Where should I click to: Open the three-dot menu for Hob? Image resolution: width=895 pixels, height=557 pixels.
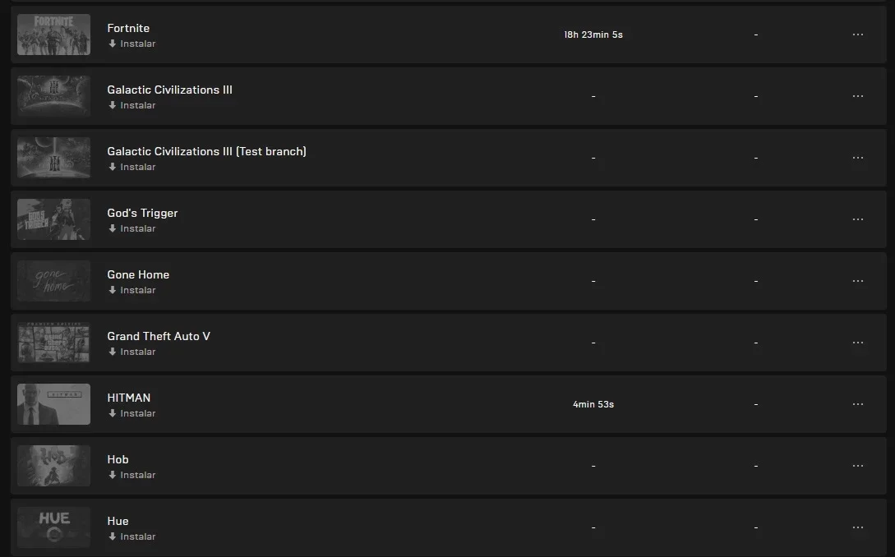[x=857, y=467]
